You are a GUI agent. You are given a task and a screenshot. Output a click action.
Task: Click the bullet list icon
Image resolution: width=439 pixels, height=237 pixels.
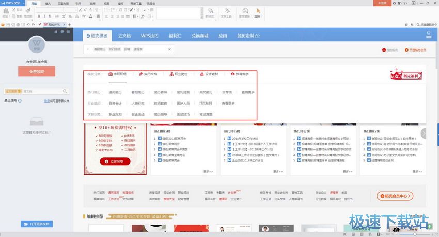pyautogui.click(x=106, y=10)
